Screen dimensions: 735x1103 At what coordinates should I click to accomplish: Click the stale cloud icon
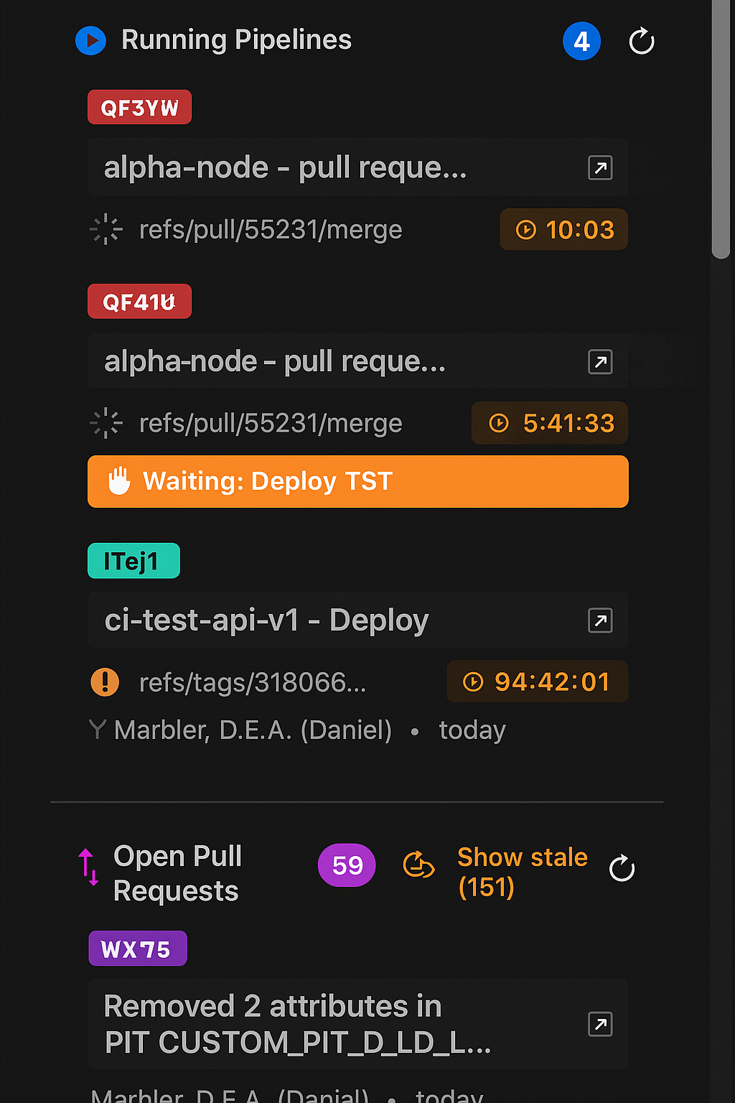(x=418, y=865)
